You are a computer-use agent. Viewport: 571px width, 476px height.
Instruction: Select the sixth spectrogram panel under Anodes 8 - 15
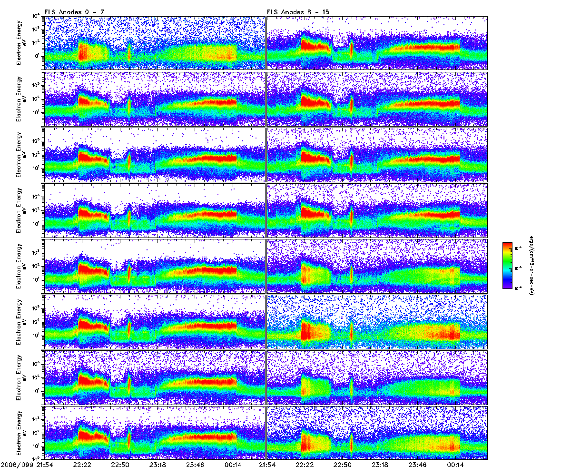click(377, 322)
